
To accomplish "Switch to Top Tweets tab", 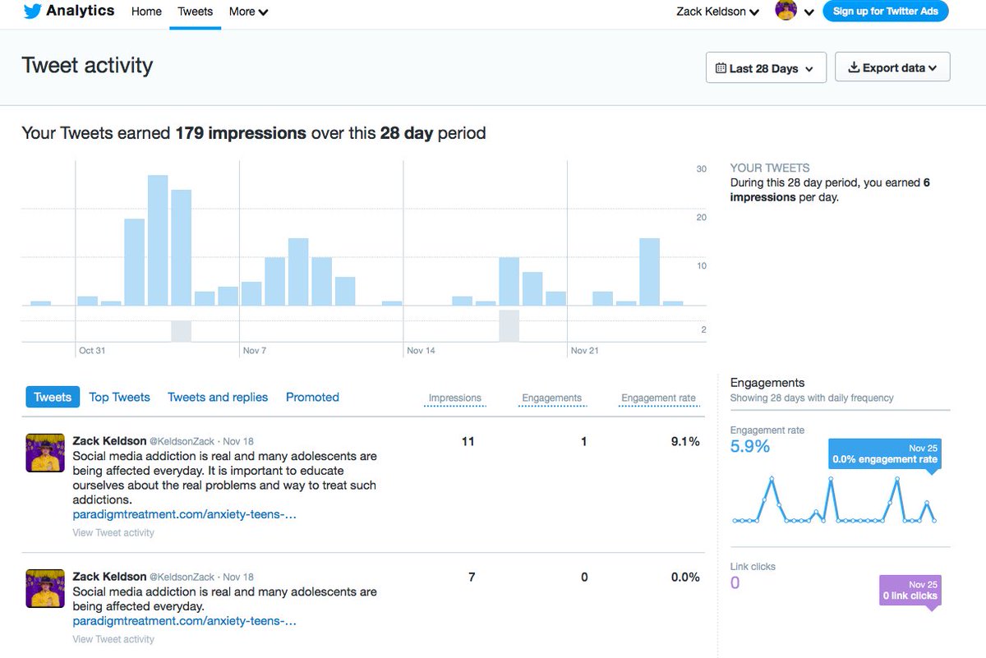I will click(x=119, y=397).
